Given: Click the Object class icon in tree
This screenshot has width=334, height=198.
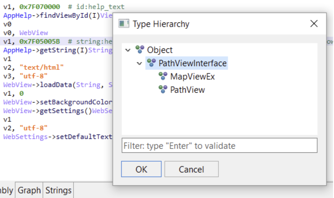Looking at the screenshot, I should click(x=140, y=50).
